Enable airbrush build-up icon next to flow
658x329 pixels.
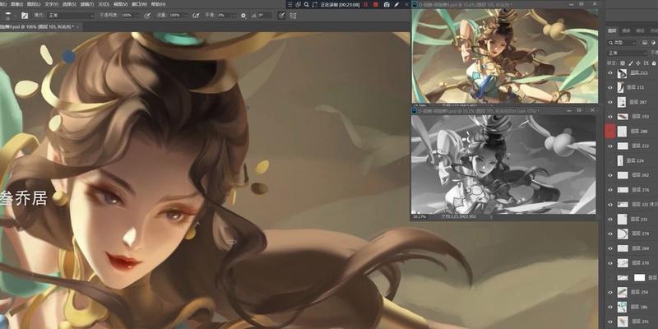tap(196, 16)
